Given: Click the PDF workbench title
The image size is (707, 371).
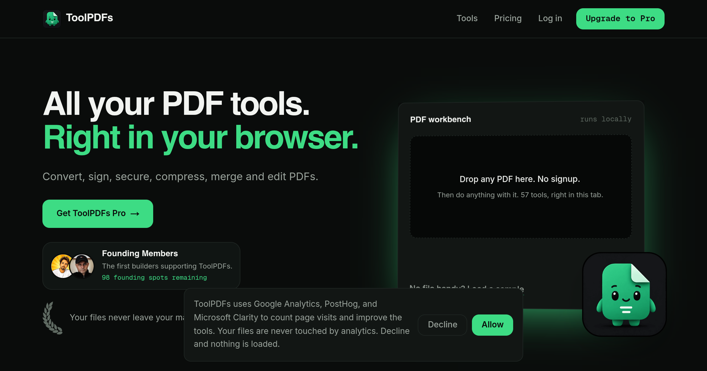Looking at the screenshot, I should [440, 119].
